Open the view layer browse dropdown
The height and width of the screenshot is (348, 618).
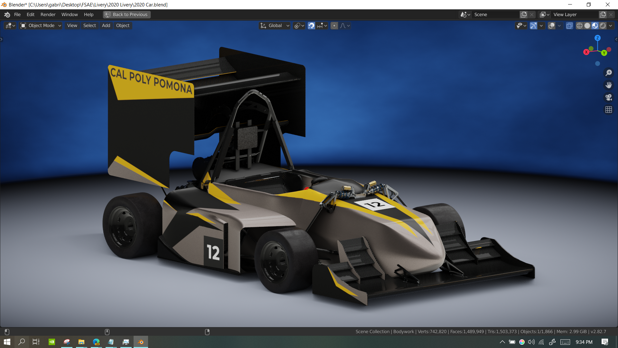pyautogui.click(x=545, y=15)
